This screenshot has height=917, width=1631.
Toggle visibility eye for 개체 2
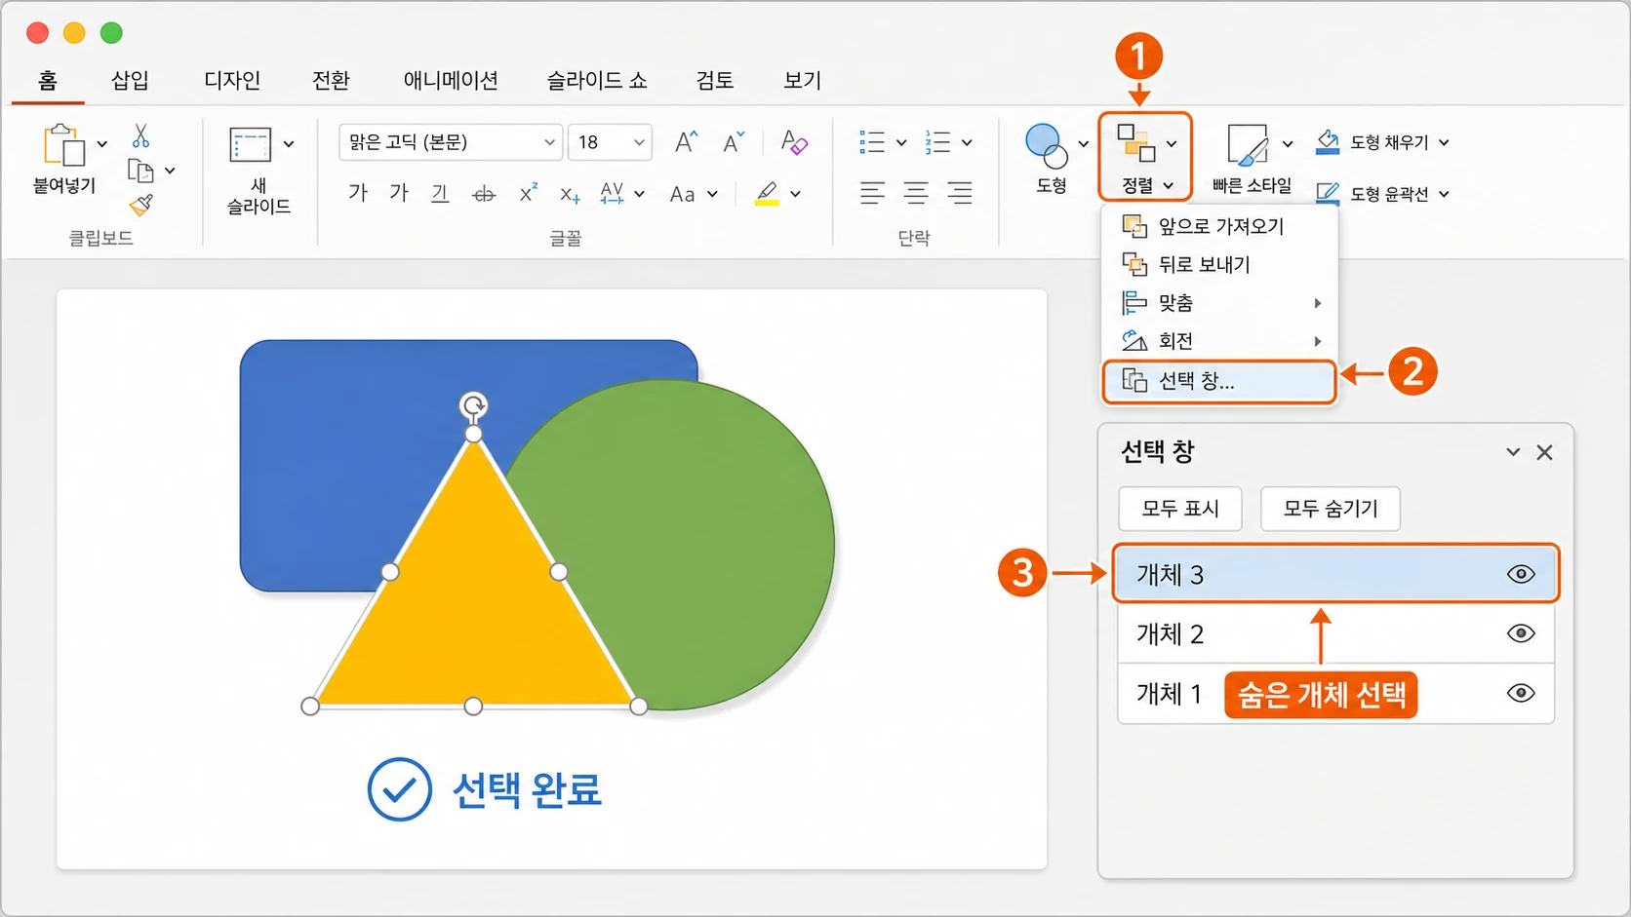1521,633
